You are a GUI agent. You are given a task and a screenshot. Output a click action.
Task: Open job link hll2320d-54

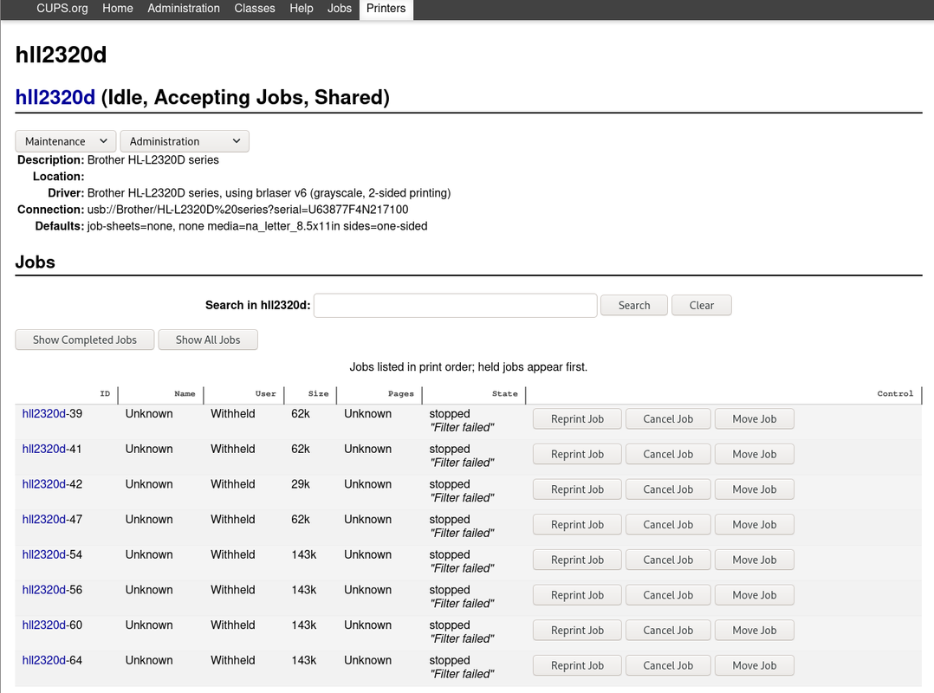tap(44, 554)
